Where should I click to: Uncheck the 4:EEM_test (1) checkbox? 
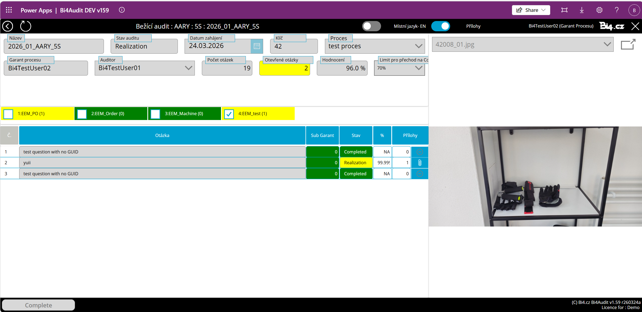pyautogui.click(x=229, y=114)
